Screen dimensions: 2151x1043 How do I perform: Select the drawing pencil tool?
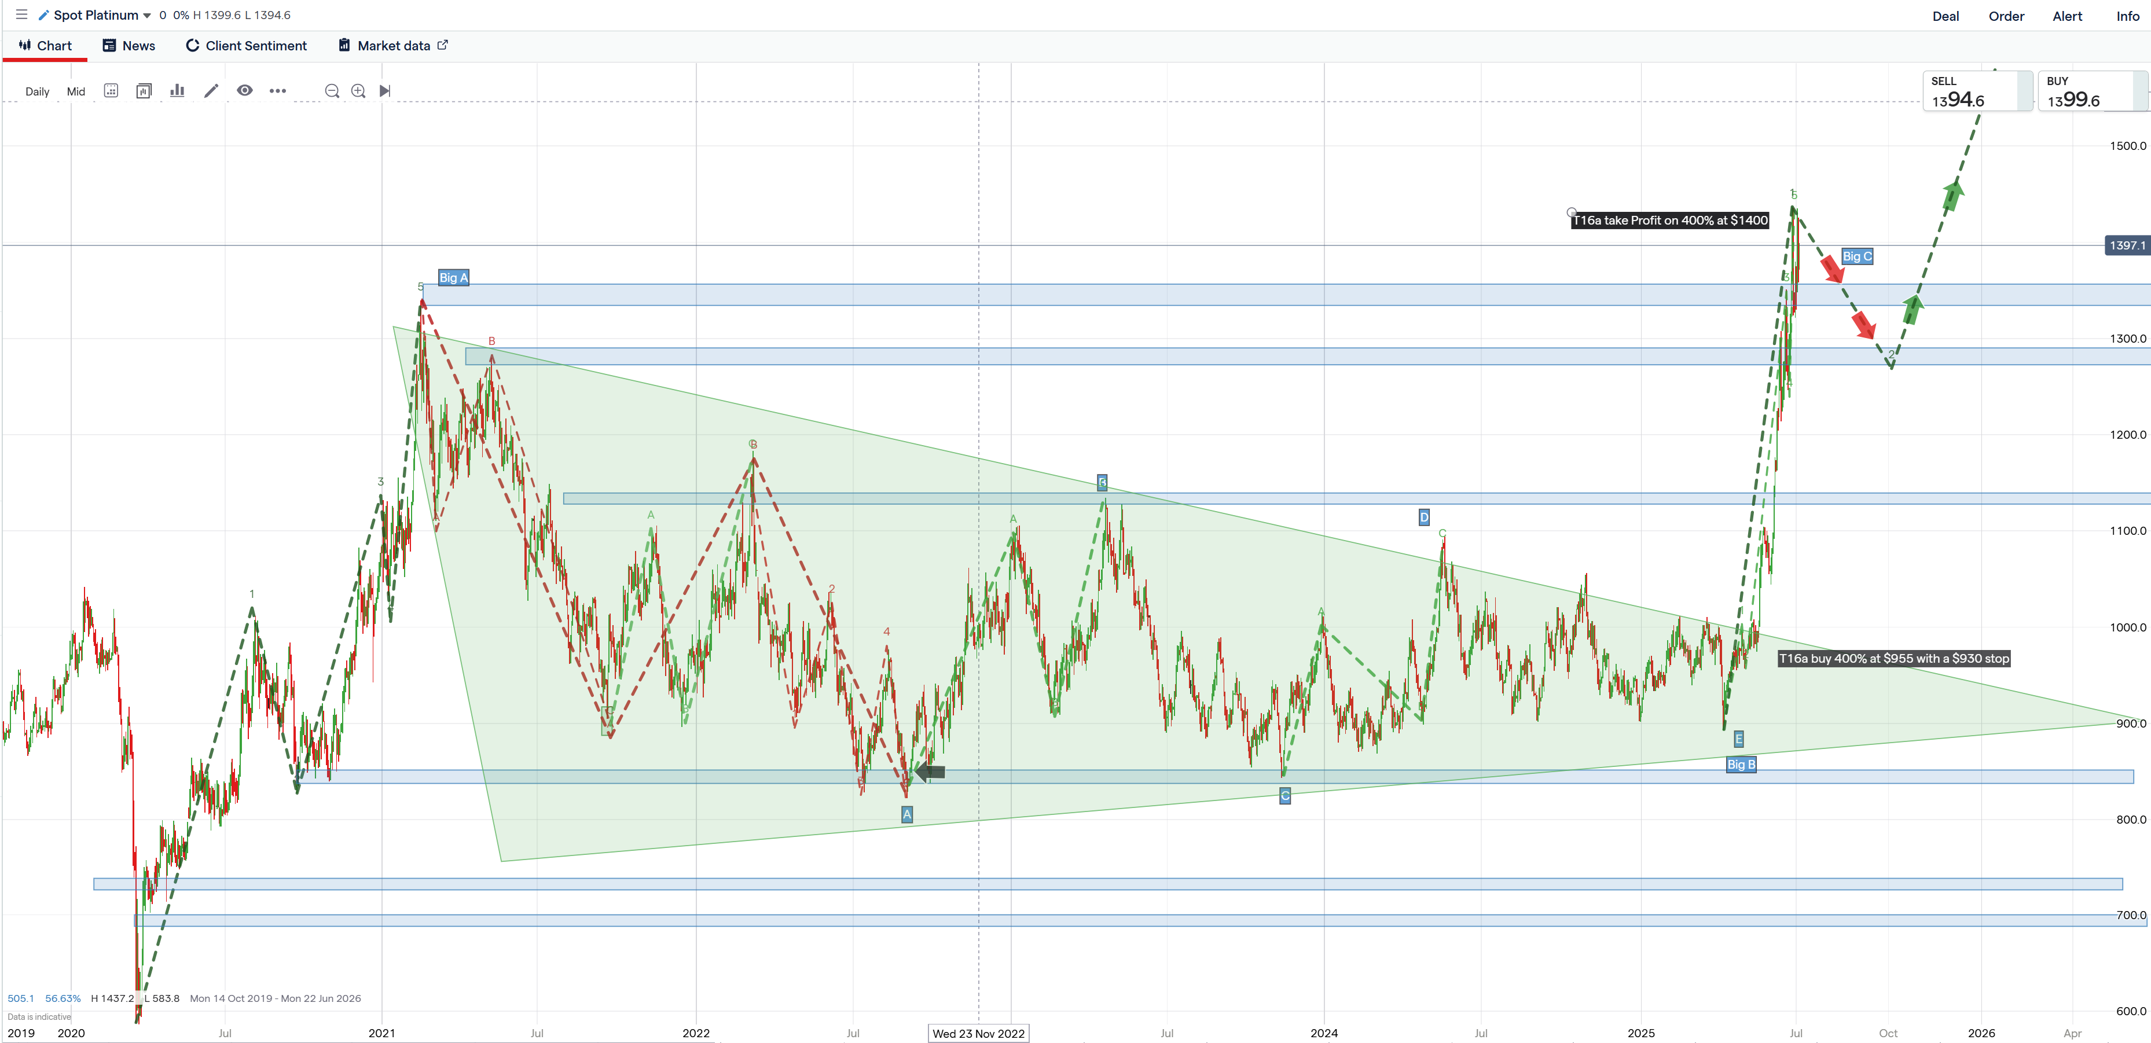point(211,90)
